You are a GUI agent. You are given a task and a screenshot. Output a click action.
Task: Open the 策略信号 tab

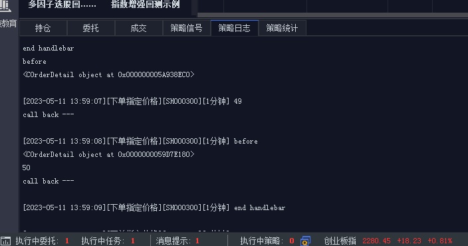[x=187, y=28]
